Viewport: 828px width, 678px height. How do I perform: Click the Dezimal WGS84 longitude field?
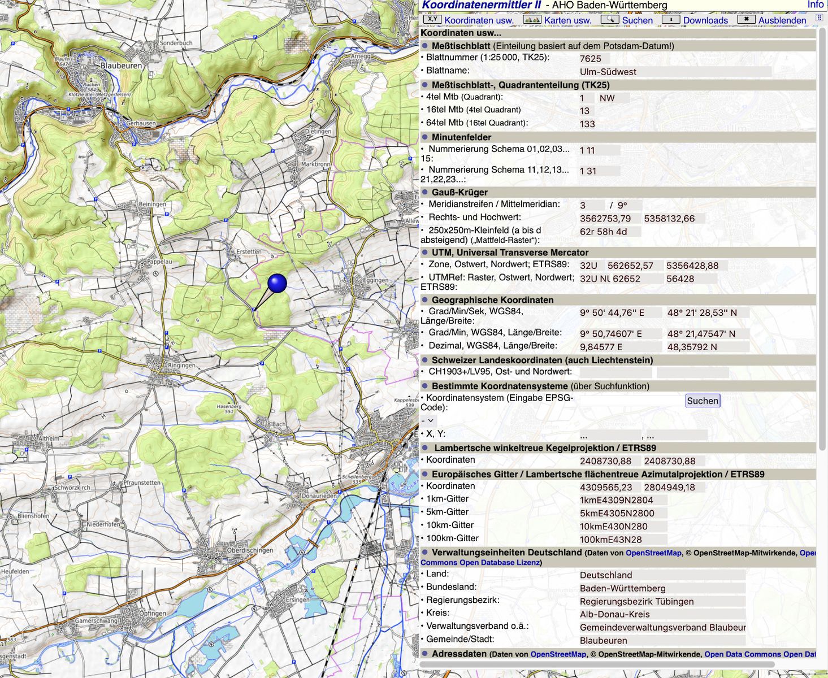(x=619, y=347)
